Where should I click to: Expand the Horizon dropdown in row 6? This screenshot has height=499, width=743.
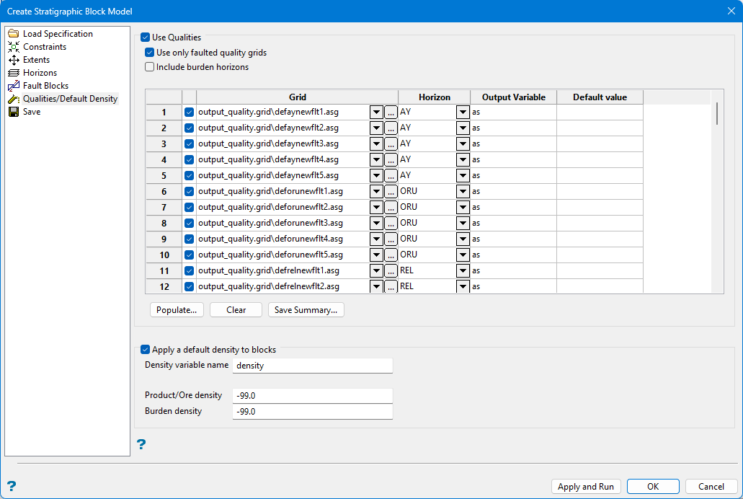[x=463, y=191]
